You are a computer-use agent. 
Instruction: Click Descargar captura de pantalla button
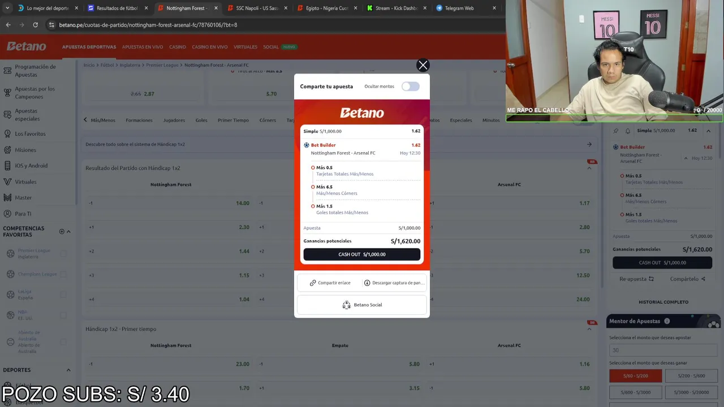(393, 283)
